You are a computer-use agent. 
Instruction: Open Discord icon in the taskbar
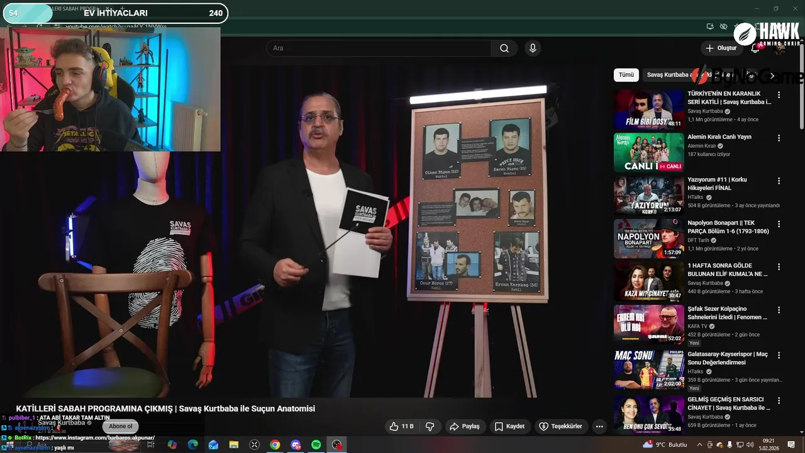(x=296, y=445)
